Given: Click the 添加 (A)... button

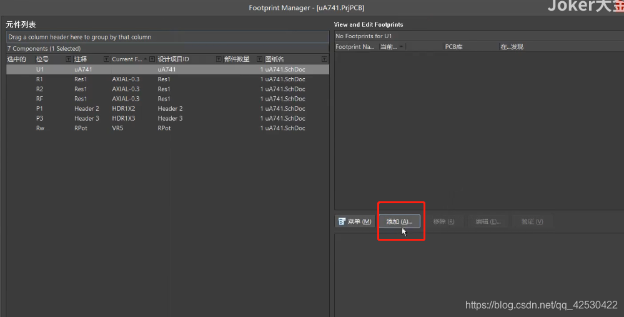Looking at the screenshot, I should (400, 221).
